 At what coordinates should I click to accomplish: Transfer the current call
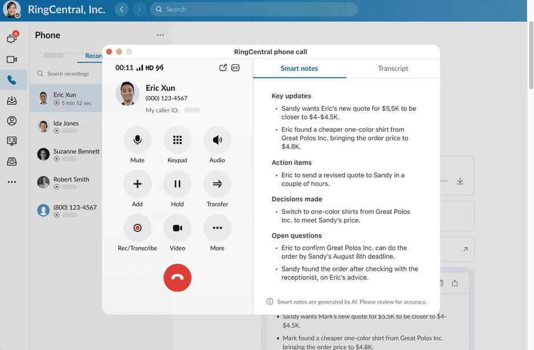pos(217,184)
